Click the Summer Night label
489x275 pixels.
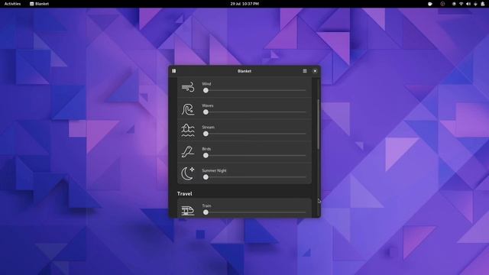point(214,171)
